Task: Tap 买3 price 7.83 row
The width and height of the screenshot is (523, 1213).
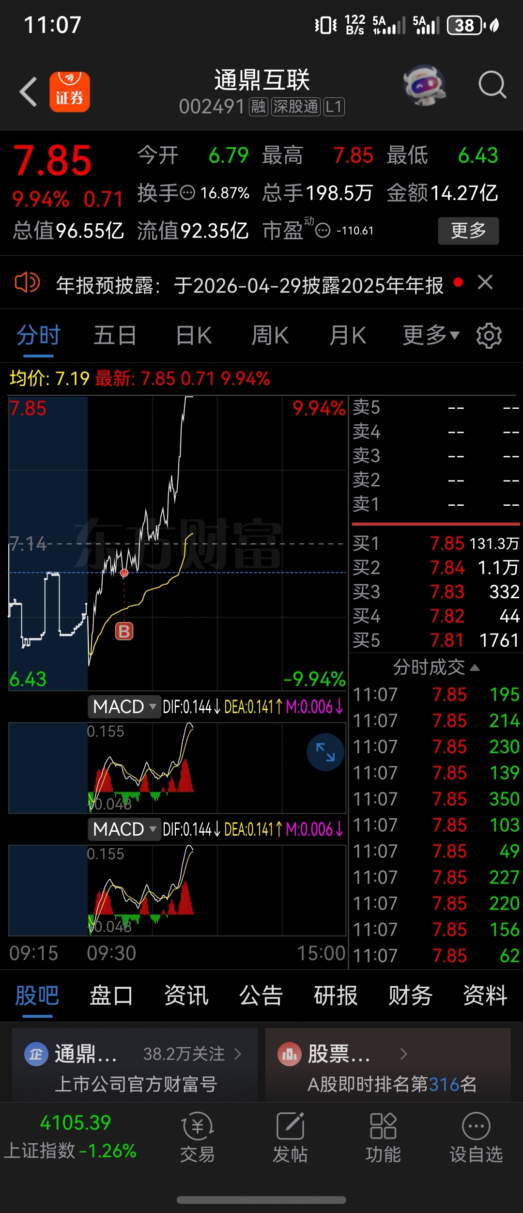Action: click(x=435, y=592)
